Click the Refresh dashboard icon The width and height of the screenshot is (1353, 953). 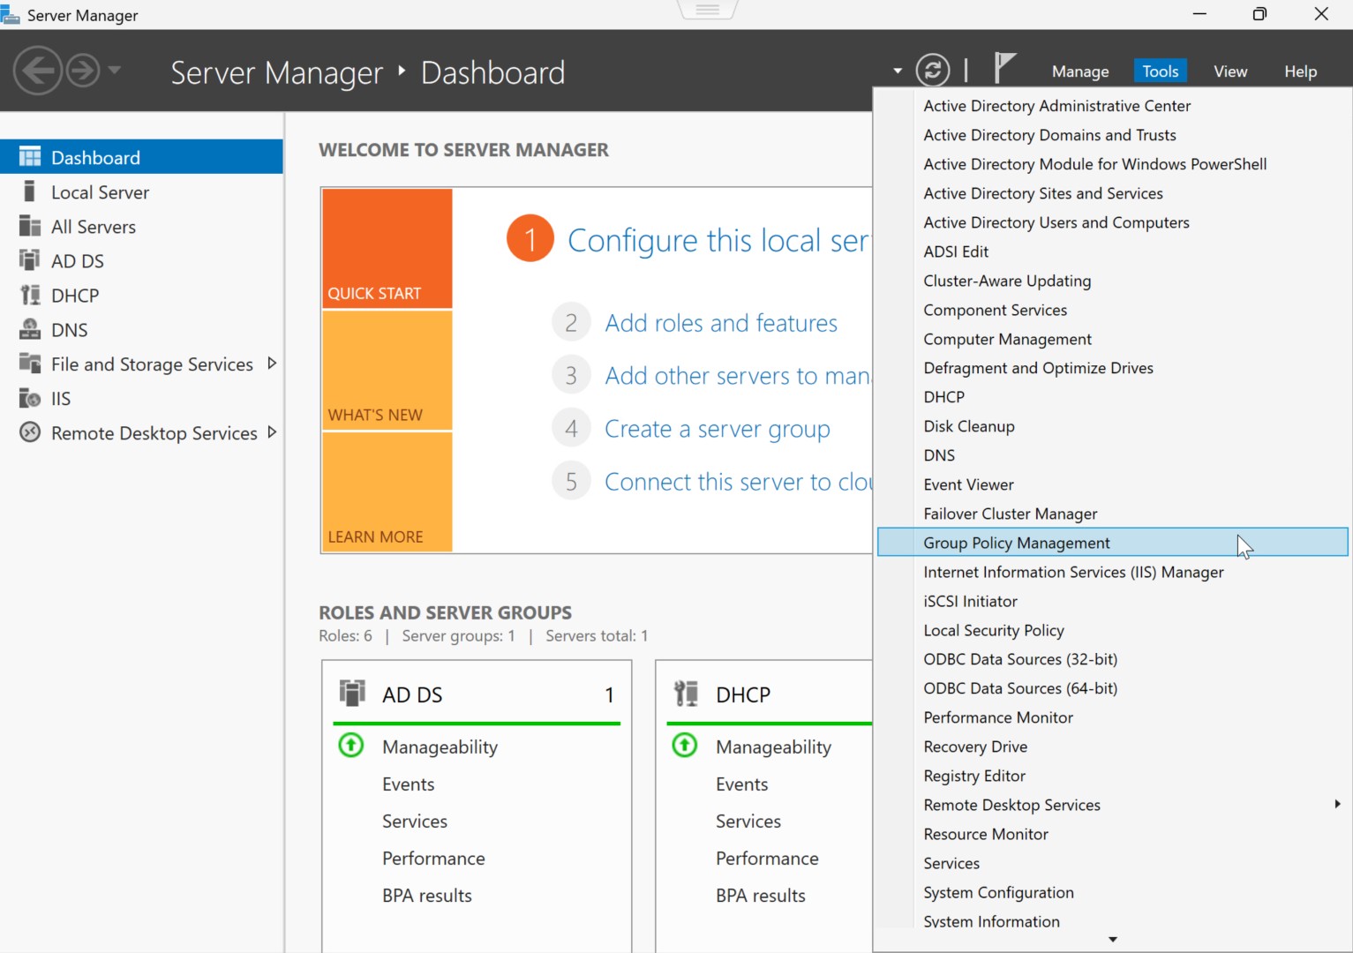pos(933,70)
